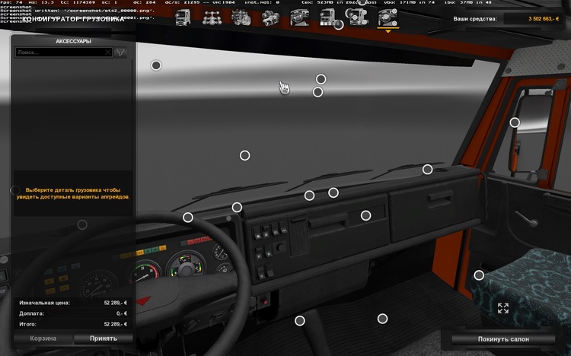Screen dimensions: 571x356
Task: Open the interior selection tab
Action: pos(299,17)
